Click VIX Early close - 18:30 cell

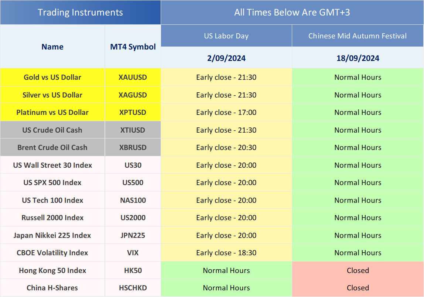[226, 253]
